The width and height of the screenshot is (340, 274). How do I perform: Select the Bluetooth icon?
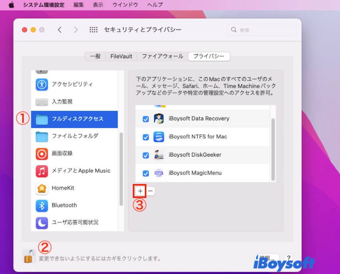coord(42,206)
